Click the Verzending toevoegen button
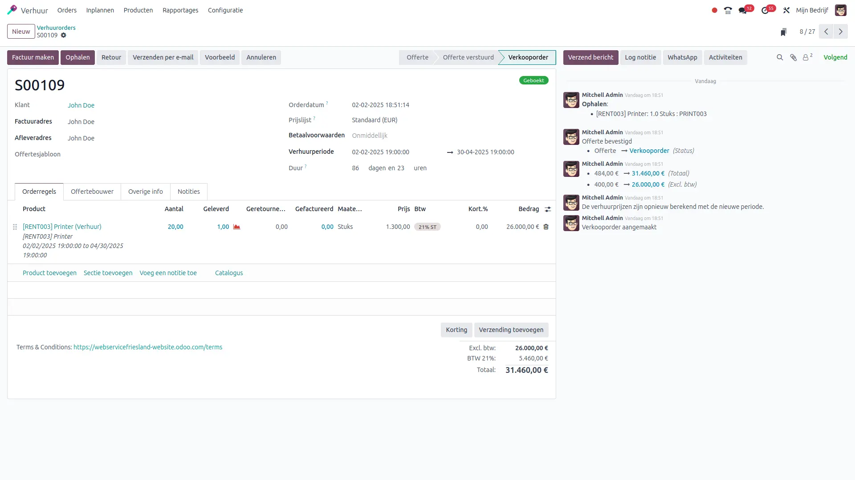The width and height of the screenshot is (855, 480). (x=511, y=329)
